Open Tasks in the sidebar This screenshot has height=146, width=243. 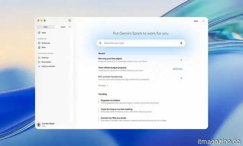pos(44,33)
